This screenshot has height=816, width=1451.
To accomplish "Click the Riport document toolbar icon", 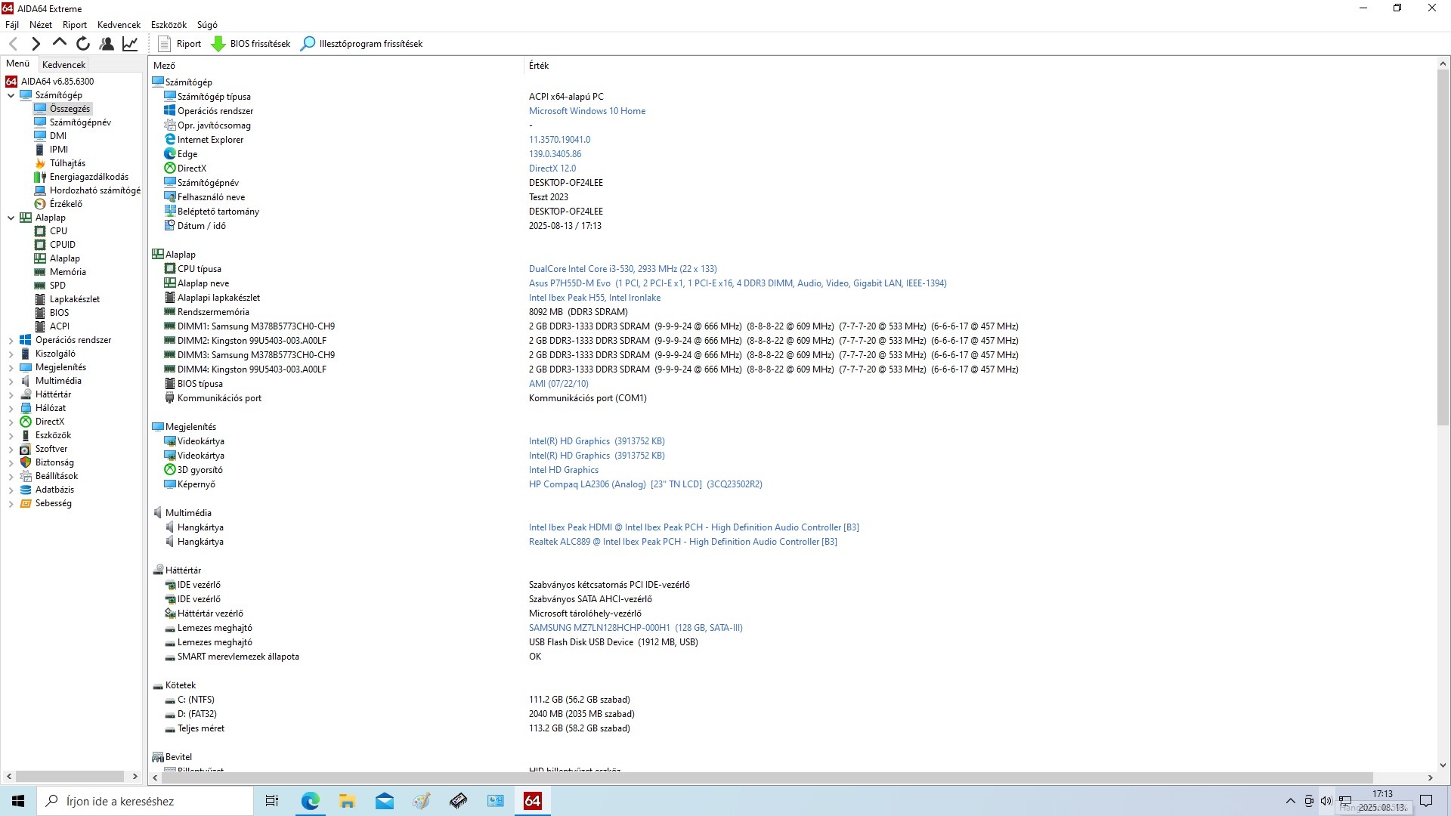I will pos(165,44).
